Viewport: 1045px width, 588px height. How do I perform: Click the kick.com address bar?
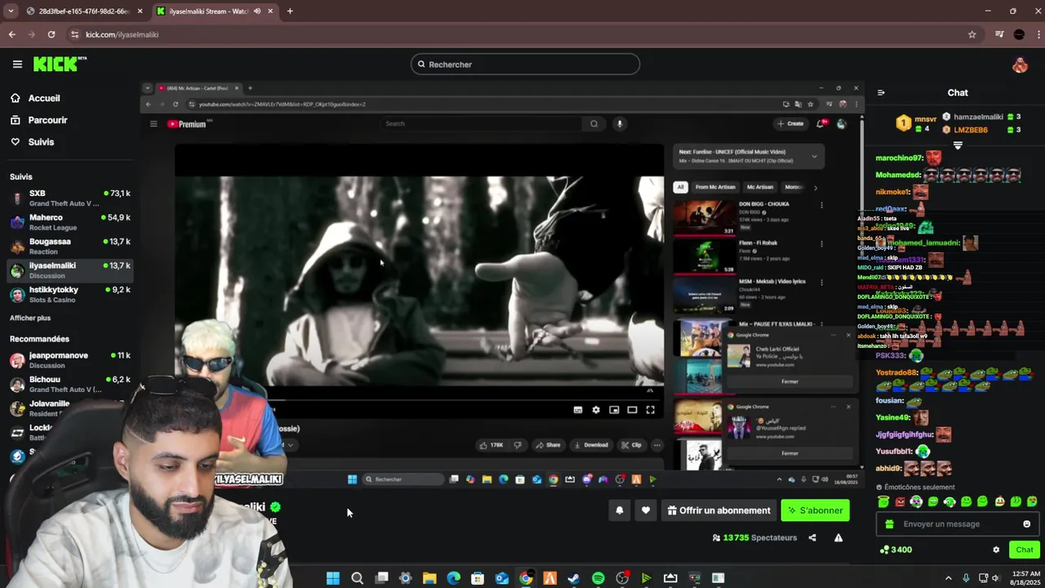coord(522,34)
